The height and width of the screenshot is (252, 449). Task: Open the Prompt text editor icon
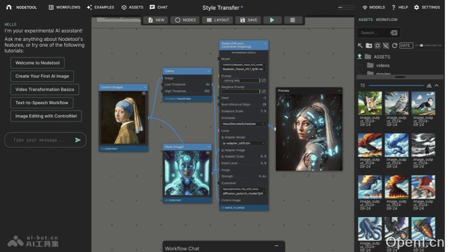tap(264, 80)
